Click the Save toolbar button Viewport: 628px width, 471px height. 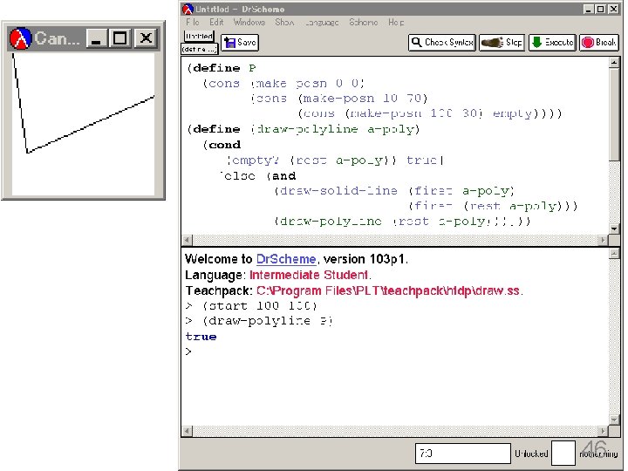click(240, 43)
